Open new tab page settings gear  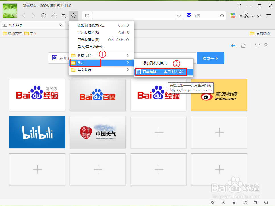[266, 45]
